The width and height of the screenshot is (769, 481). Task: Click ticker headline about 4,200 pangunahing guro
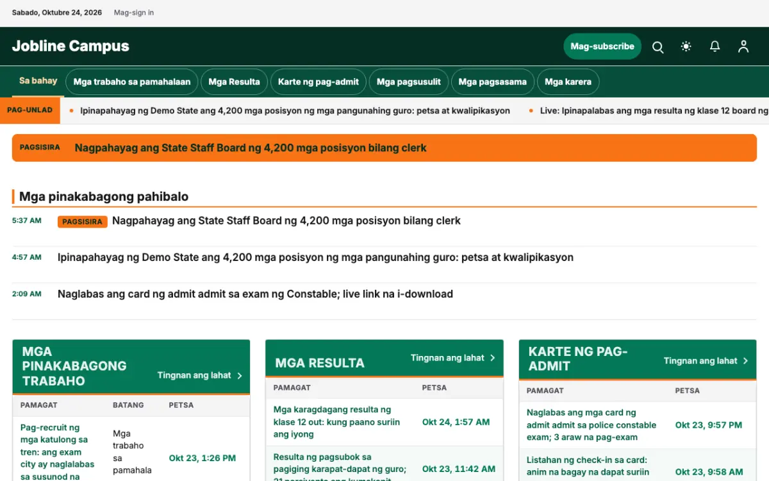coord(295,110)
